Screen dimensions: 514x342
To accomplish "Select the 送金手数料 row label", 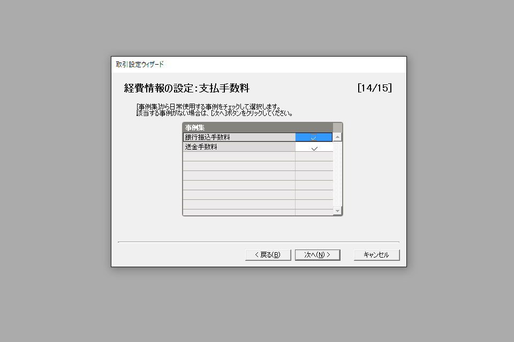I will coord(239,147).
